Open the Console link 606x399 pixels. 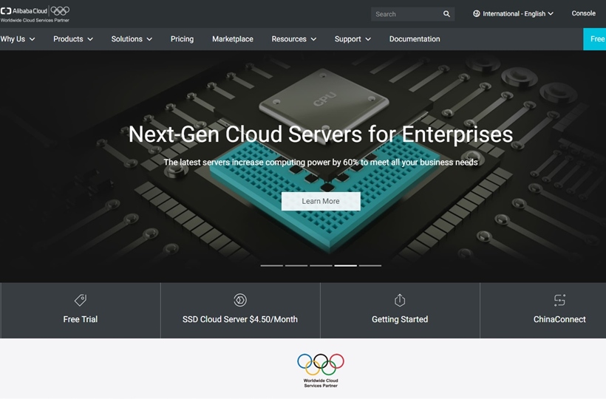(x=583, y=13)
